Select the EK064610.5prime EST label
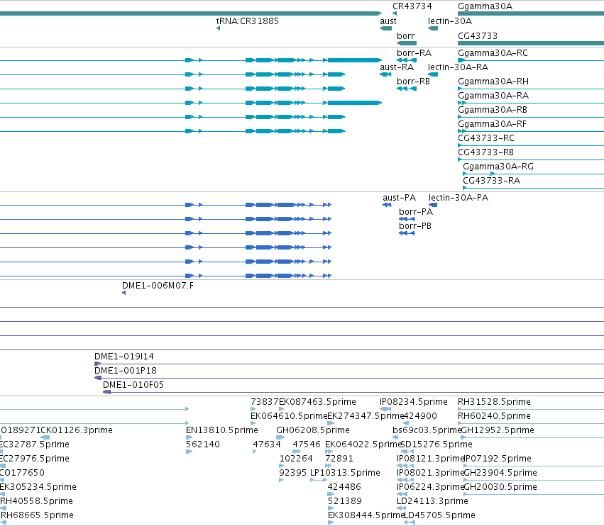This screenshot has width=604, height=526. (x=289, y=416)
